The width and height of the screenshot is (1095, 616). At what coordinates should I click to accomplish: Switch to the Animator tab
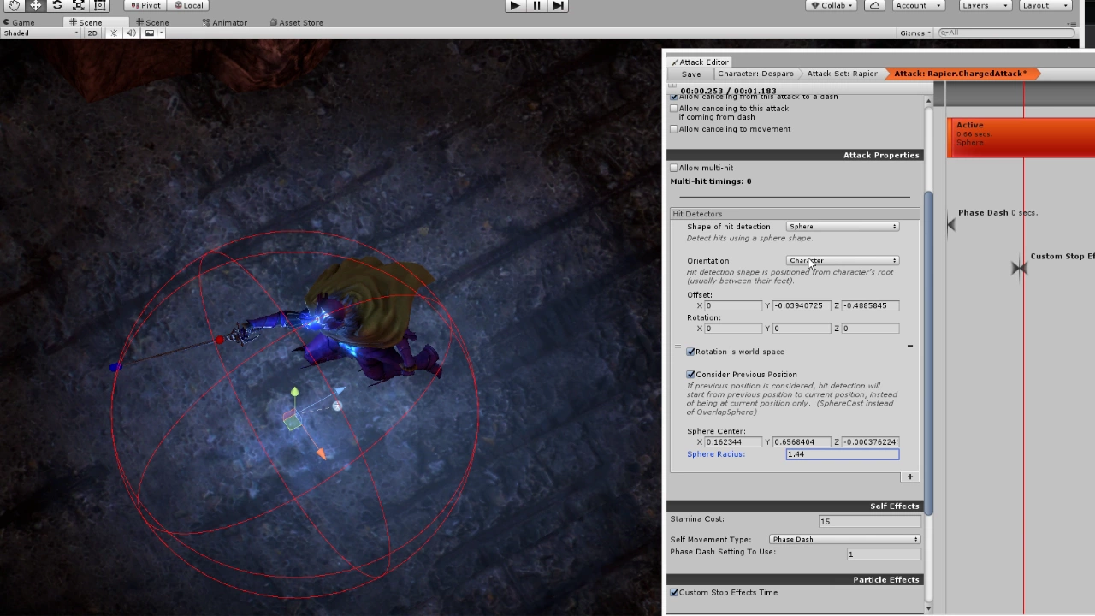click(224, 22)
